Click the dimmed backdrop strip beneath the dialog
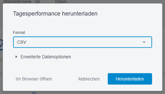Screen dimensions: 165x94 click(82, 92)
